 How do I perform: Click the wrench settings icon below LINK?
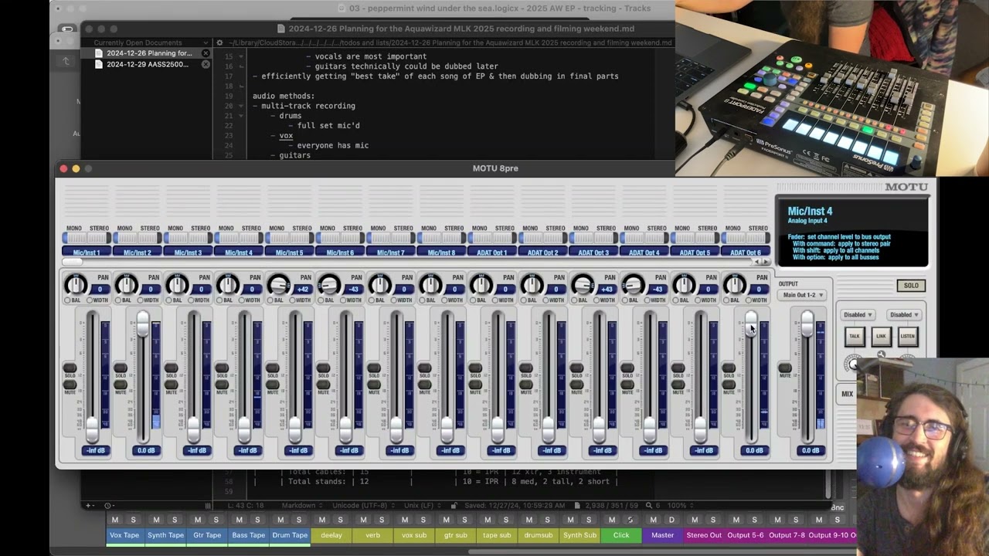pos(881,355)
